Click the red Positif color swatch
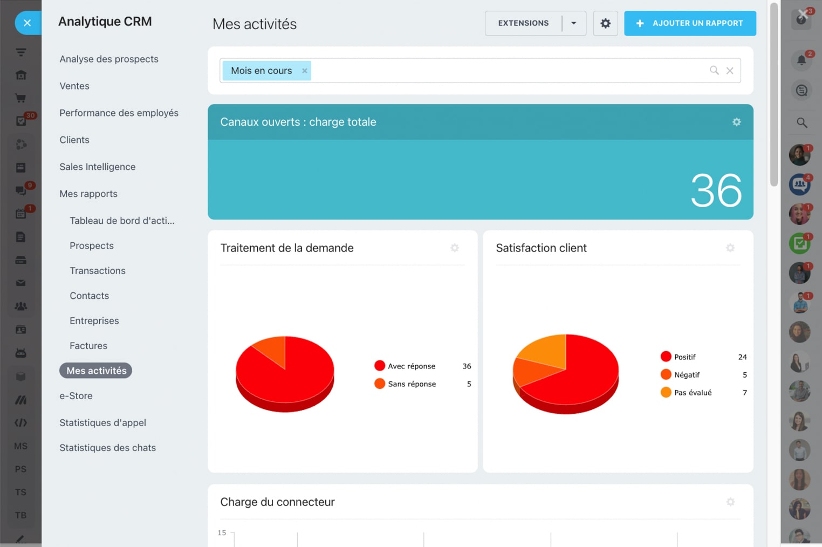This screenshot has height=547, width=822. (666, 357)
